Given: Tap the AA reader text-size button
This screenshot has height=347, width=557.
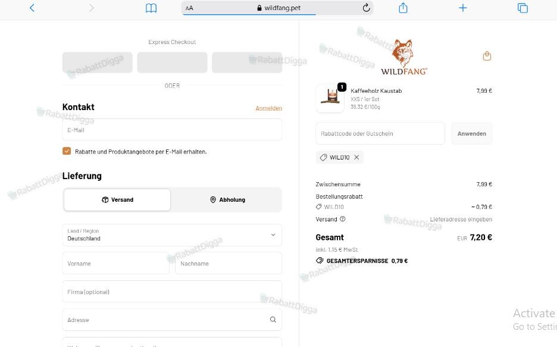Looking at the screenshot, I should (189, 8).
